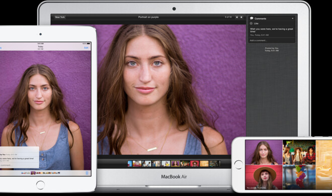Open the group of friends photo on iPhone
This screenshot has height=196, width=332.
tap(299, 152)
